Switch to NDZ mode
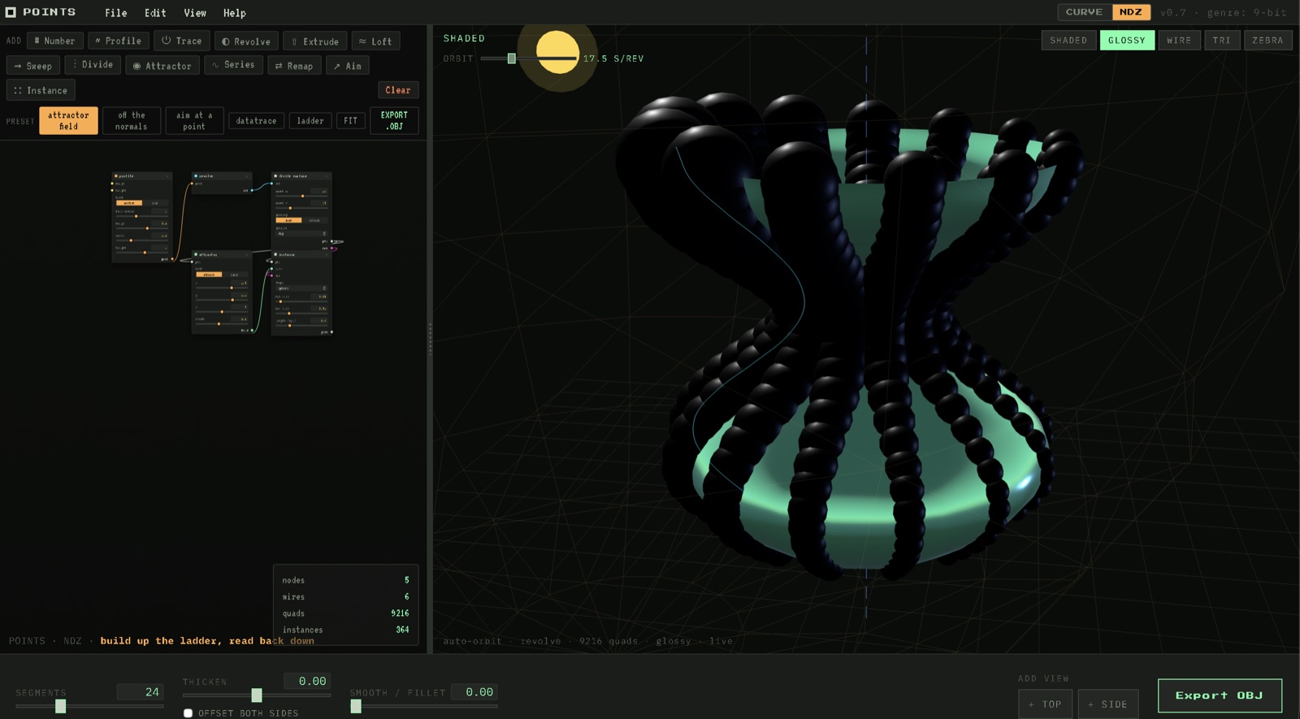1300x719 pixels. click(1131, 12)
